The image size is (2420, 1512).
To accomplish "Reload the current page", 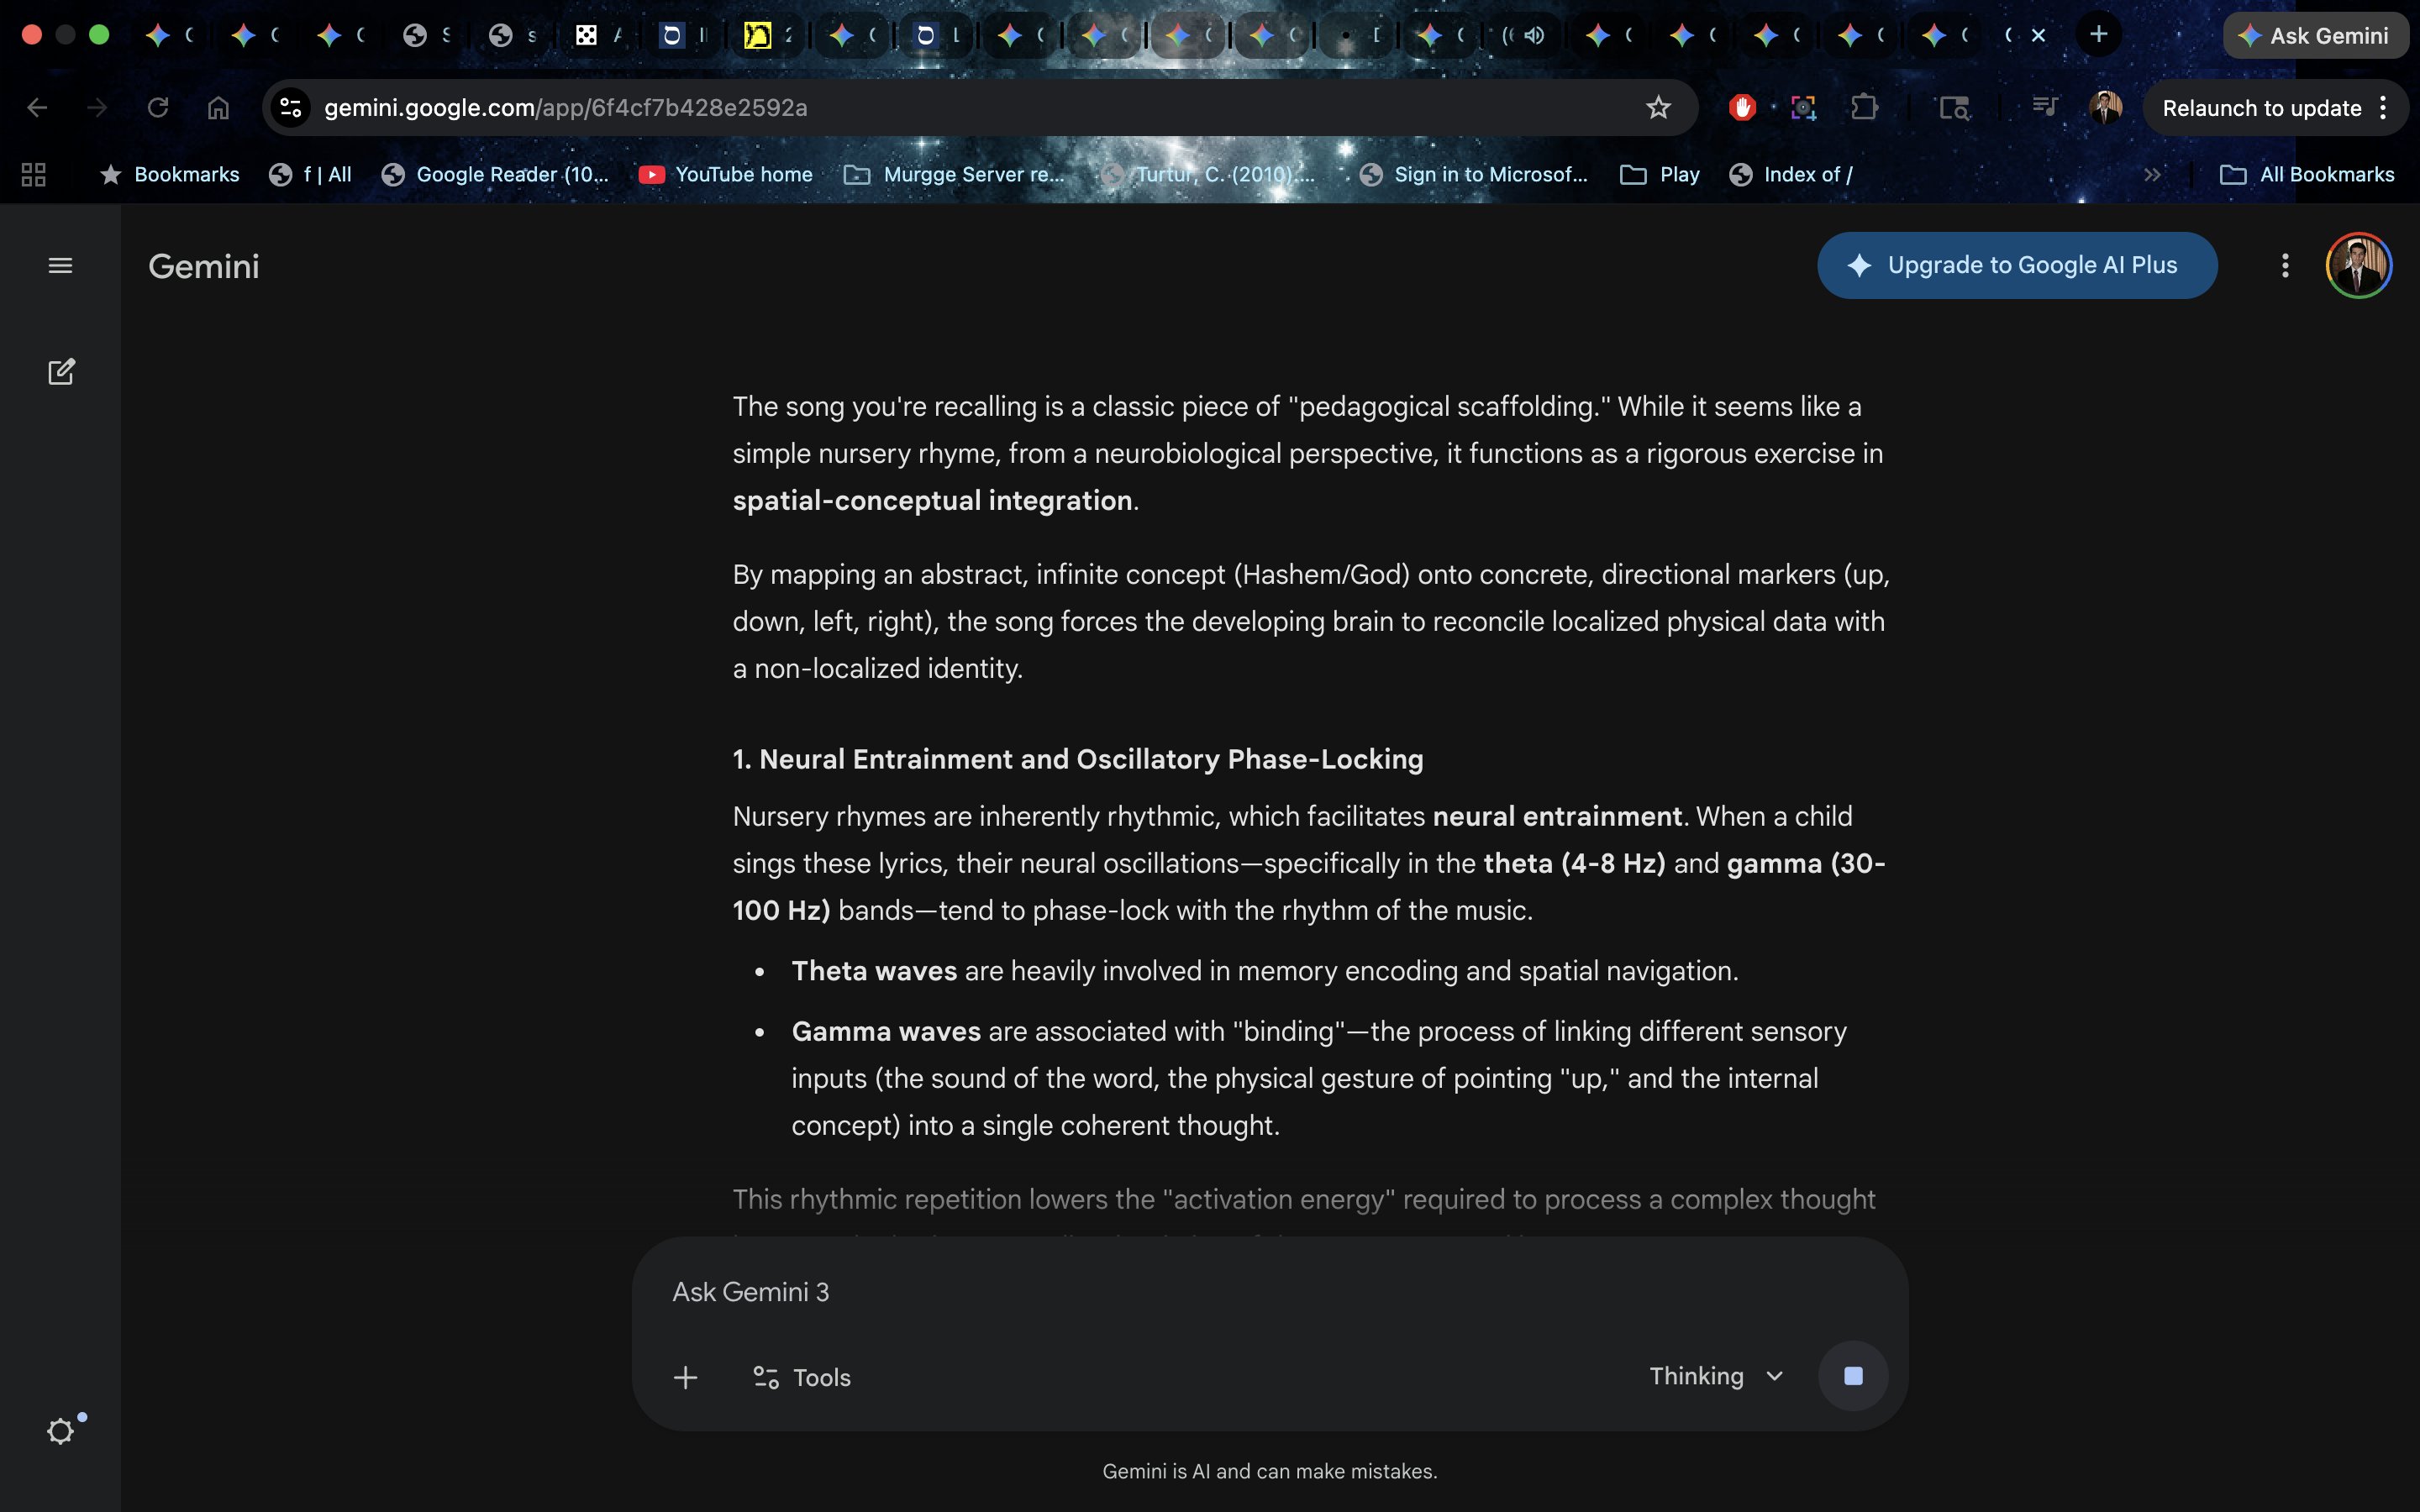I will (157, 108).
